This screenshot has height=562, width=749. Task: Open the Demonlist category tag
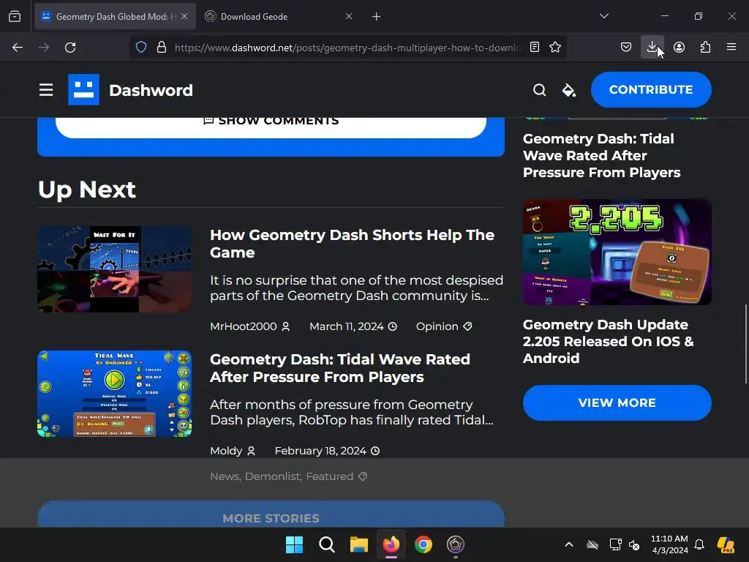pos(273,476)
